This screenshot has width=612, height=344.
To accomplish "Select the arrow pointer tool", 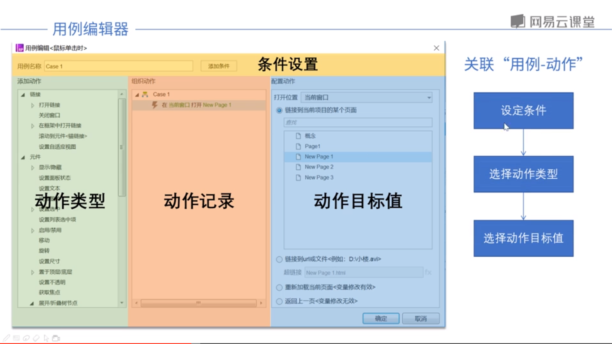I will coord(46,338).
